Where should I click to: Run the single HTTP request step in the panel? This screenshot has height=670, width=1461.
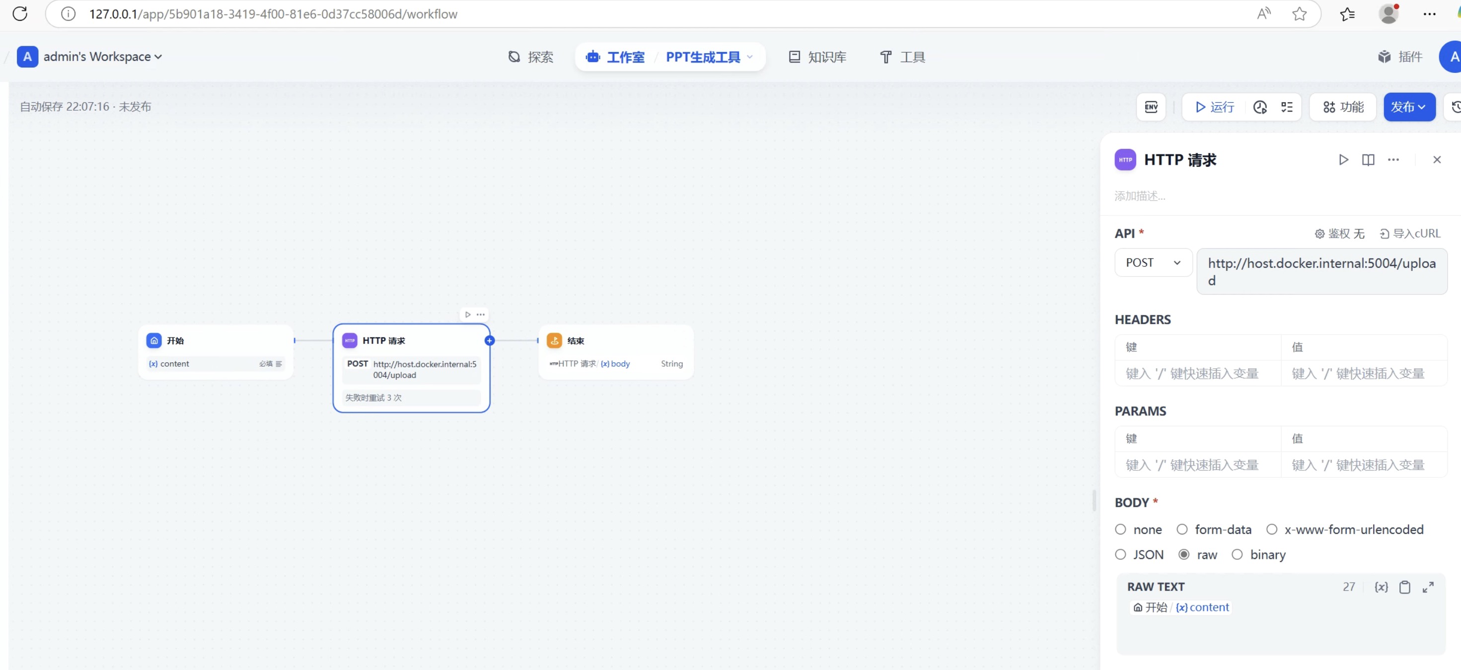tap(1343, 160)
